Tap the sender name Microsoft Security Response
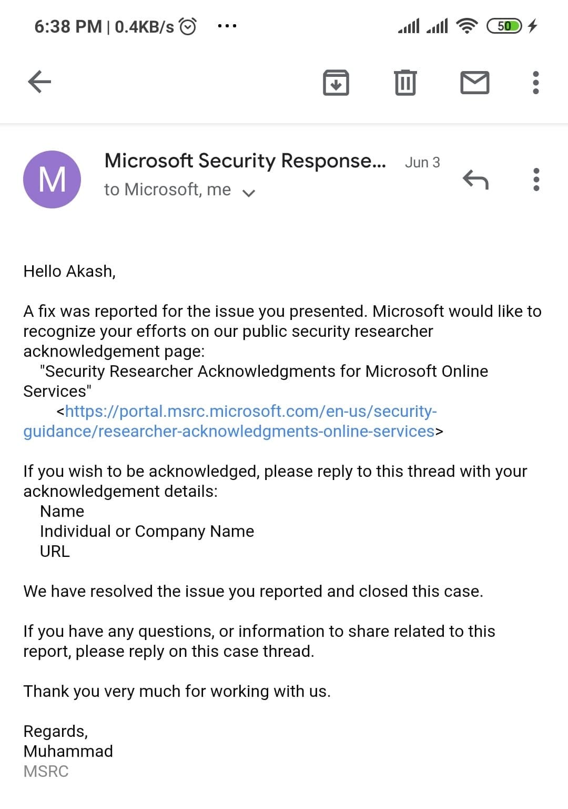 coord(245,161)
